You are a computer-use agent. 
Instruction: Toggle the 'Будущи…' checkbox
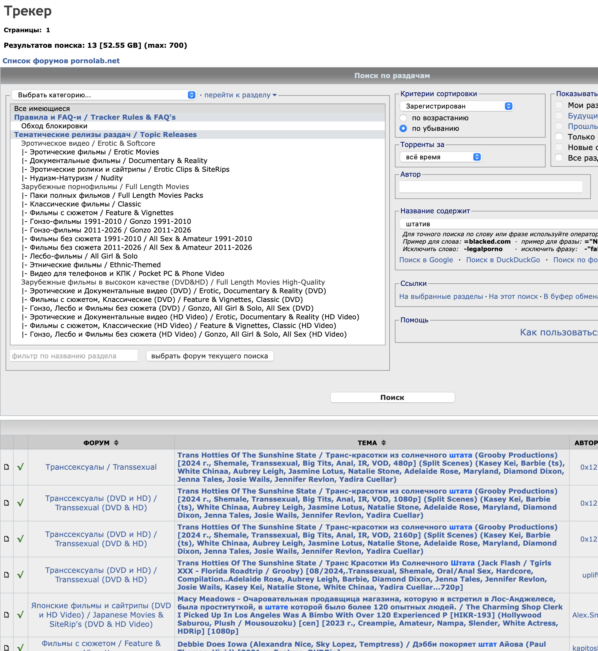click(559, 115)
